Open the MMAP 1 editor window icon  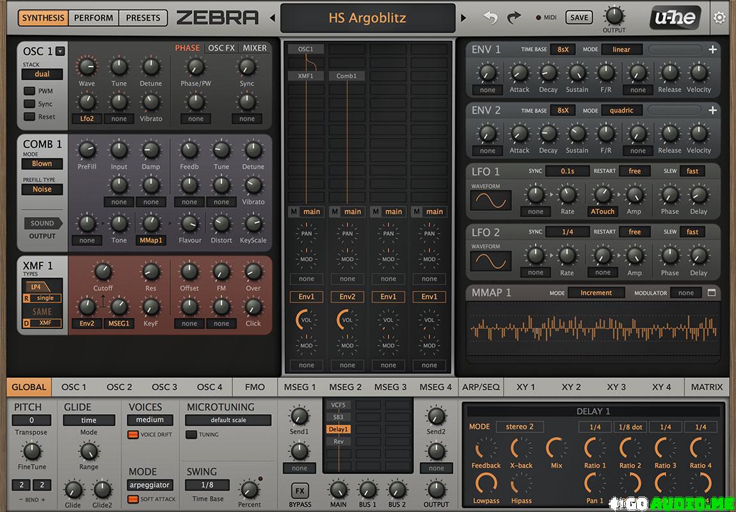[712, 293]
